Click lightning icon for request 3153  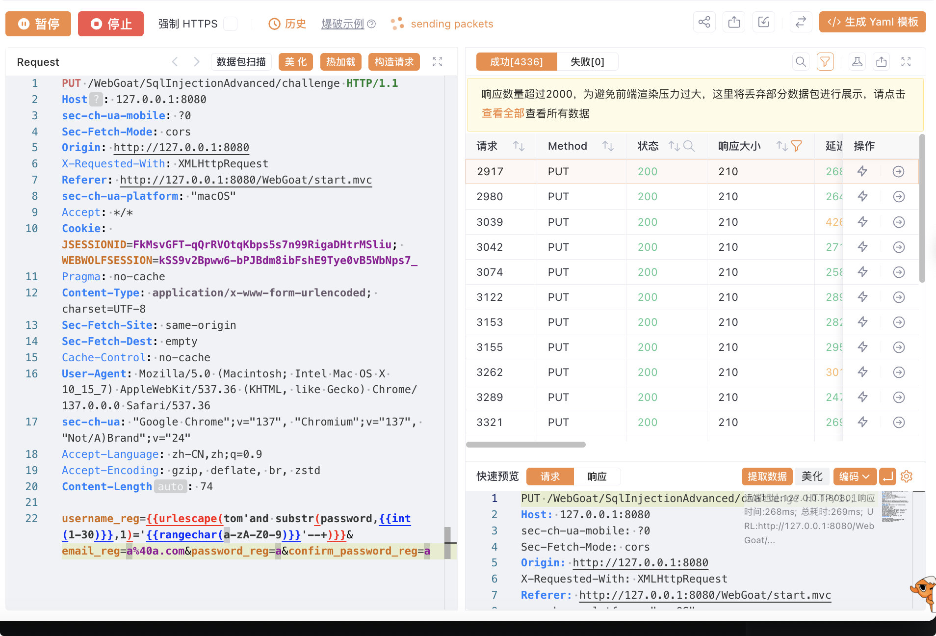point(862,322)
